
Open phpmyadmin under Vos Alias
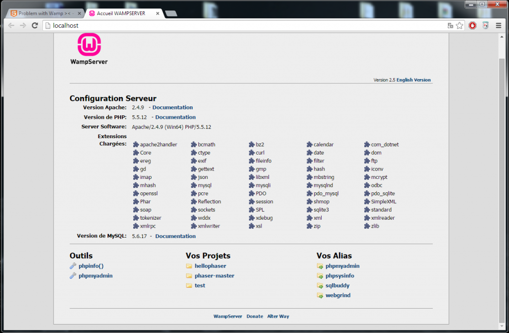pyautogui.click(x=342, y=266)
